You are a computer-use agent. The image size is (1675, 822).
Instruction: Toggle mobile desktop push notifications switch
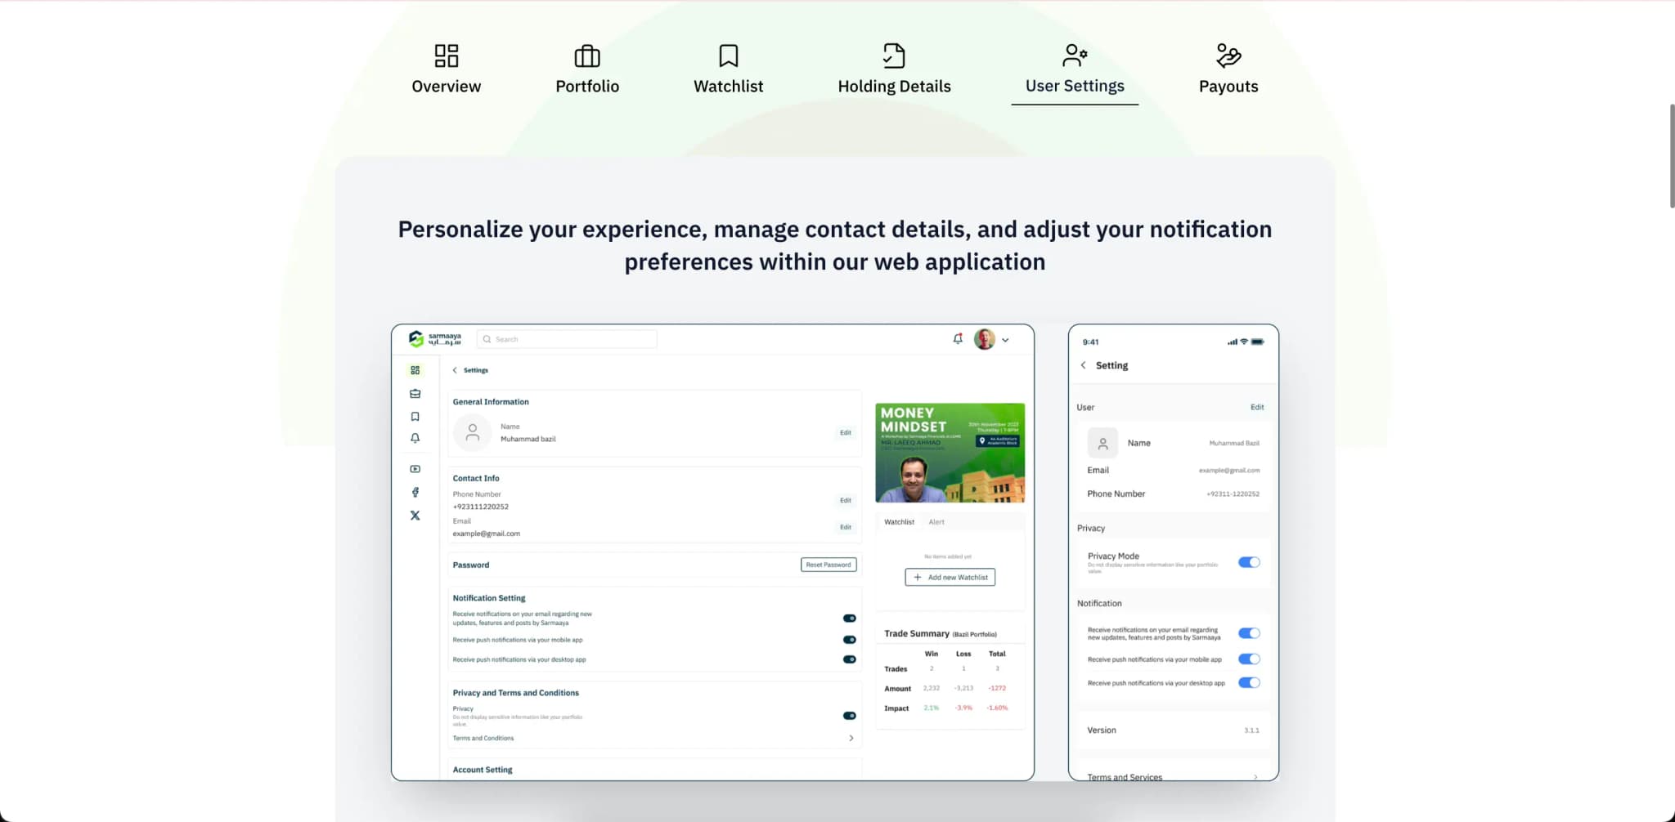1249,682
